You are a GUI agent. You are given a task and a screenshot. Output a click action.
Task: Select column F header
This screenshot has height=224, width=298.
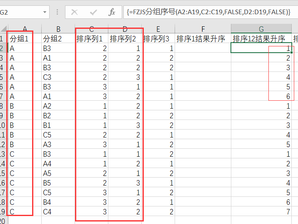(x=203, y=29)
